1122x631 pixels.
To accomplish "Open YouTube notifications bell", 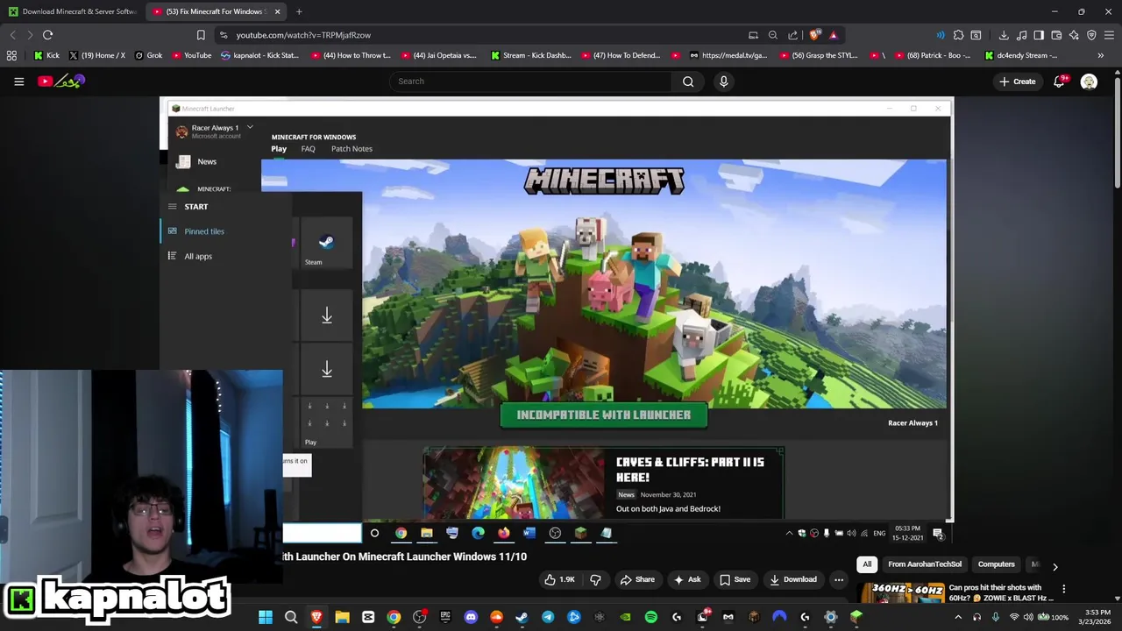I will (1059, 82).
